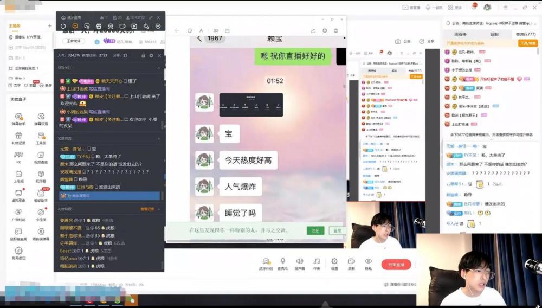Click the plus icon to add a source
The width and height of the screenshot is (542, 308).
click(50, 26)
